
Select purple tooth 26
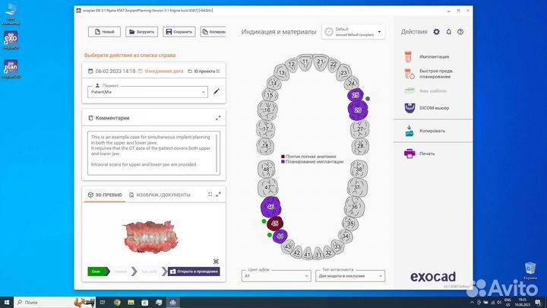(x=358, y=110)
